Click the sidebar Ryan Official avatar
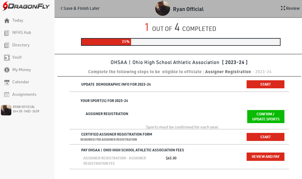 click(6, 110)
